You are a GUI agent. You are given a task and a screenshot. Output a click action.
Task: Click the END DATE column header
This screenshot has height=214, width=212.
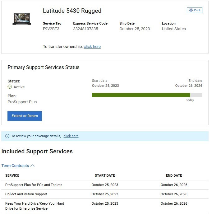point(174,175)
